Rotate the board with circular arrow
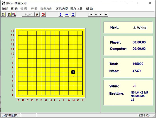The image size is (156, 118). tap(73, 15)
